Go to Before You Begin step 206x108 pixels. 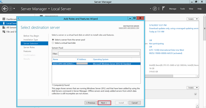tap(31, 36)
